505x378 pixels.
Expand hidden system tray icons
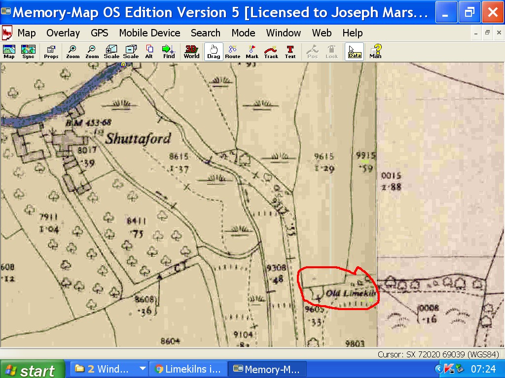[x=438, y=369]
